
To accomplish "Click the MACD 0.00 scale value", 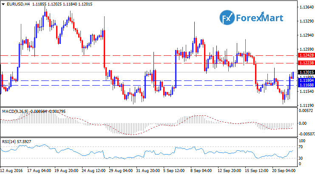I will (303, 123).
